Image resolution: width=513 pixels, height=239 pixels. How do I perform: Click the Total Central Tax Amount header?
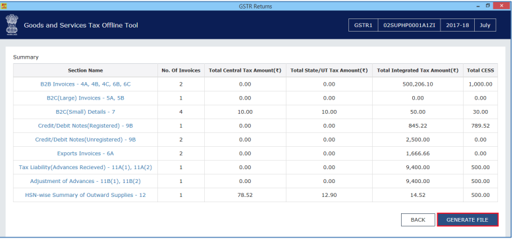click(x=245, y=70)
